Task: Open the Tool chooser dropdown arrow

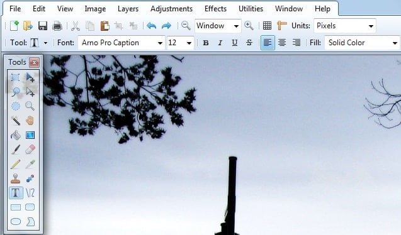Action: [45, 43]
